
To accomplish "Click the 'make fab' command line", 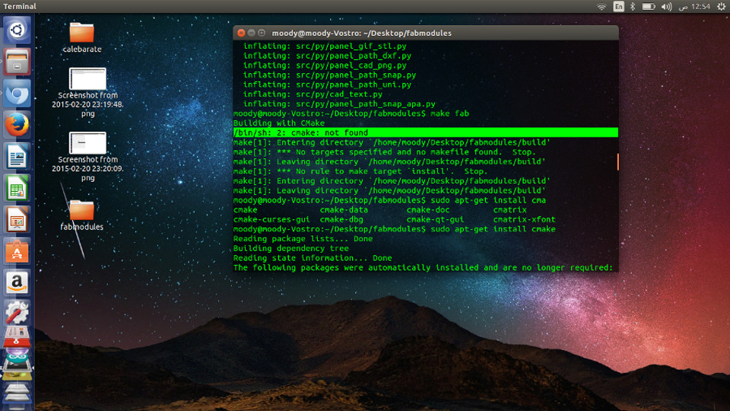I will 351,113.
